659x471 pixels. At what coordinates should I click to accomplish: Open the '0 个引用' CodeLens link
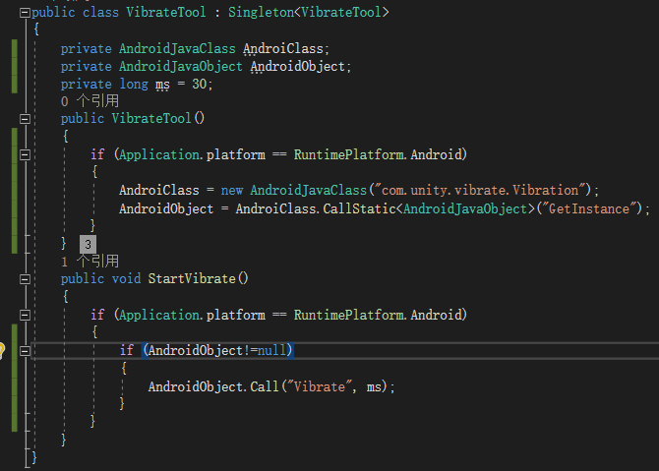click(x=90, y=101)
